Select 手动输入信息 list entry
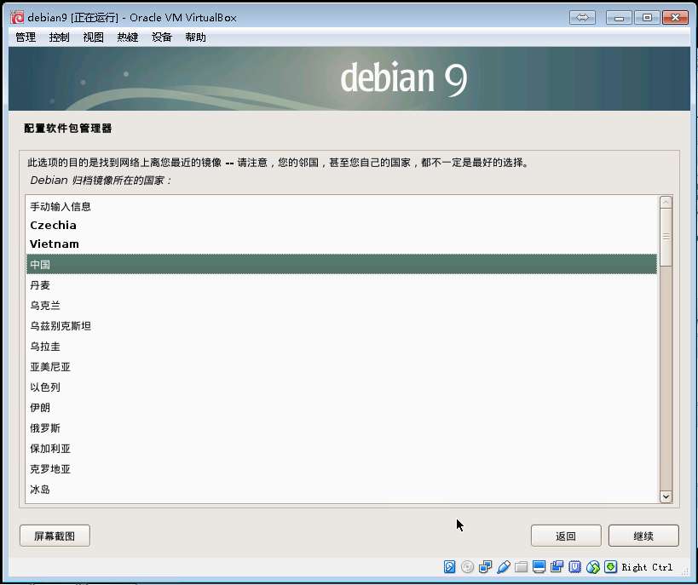Image resolution: width=698 pixels, height=585 pixels. click(342, 206)
